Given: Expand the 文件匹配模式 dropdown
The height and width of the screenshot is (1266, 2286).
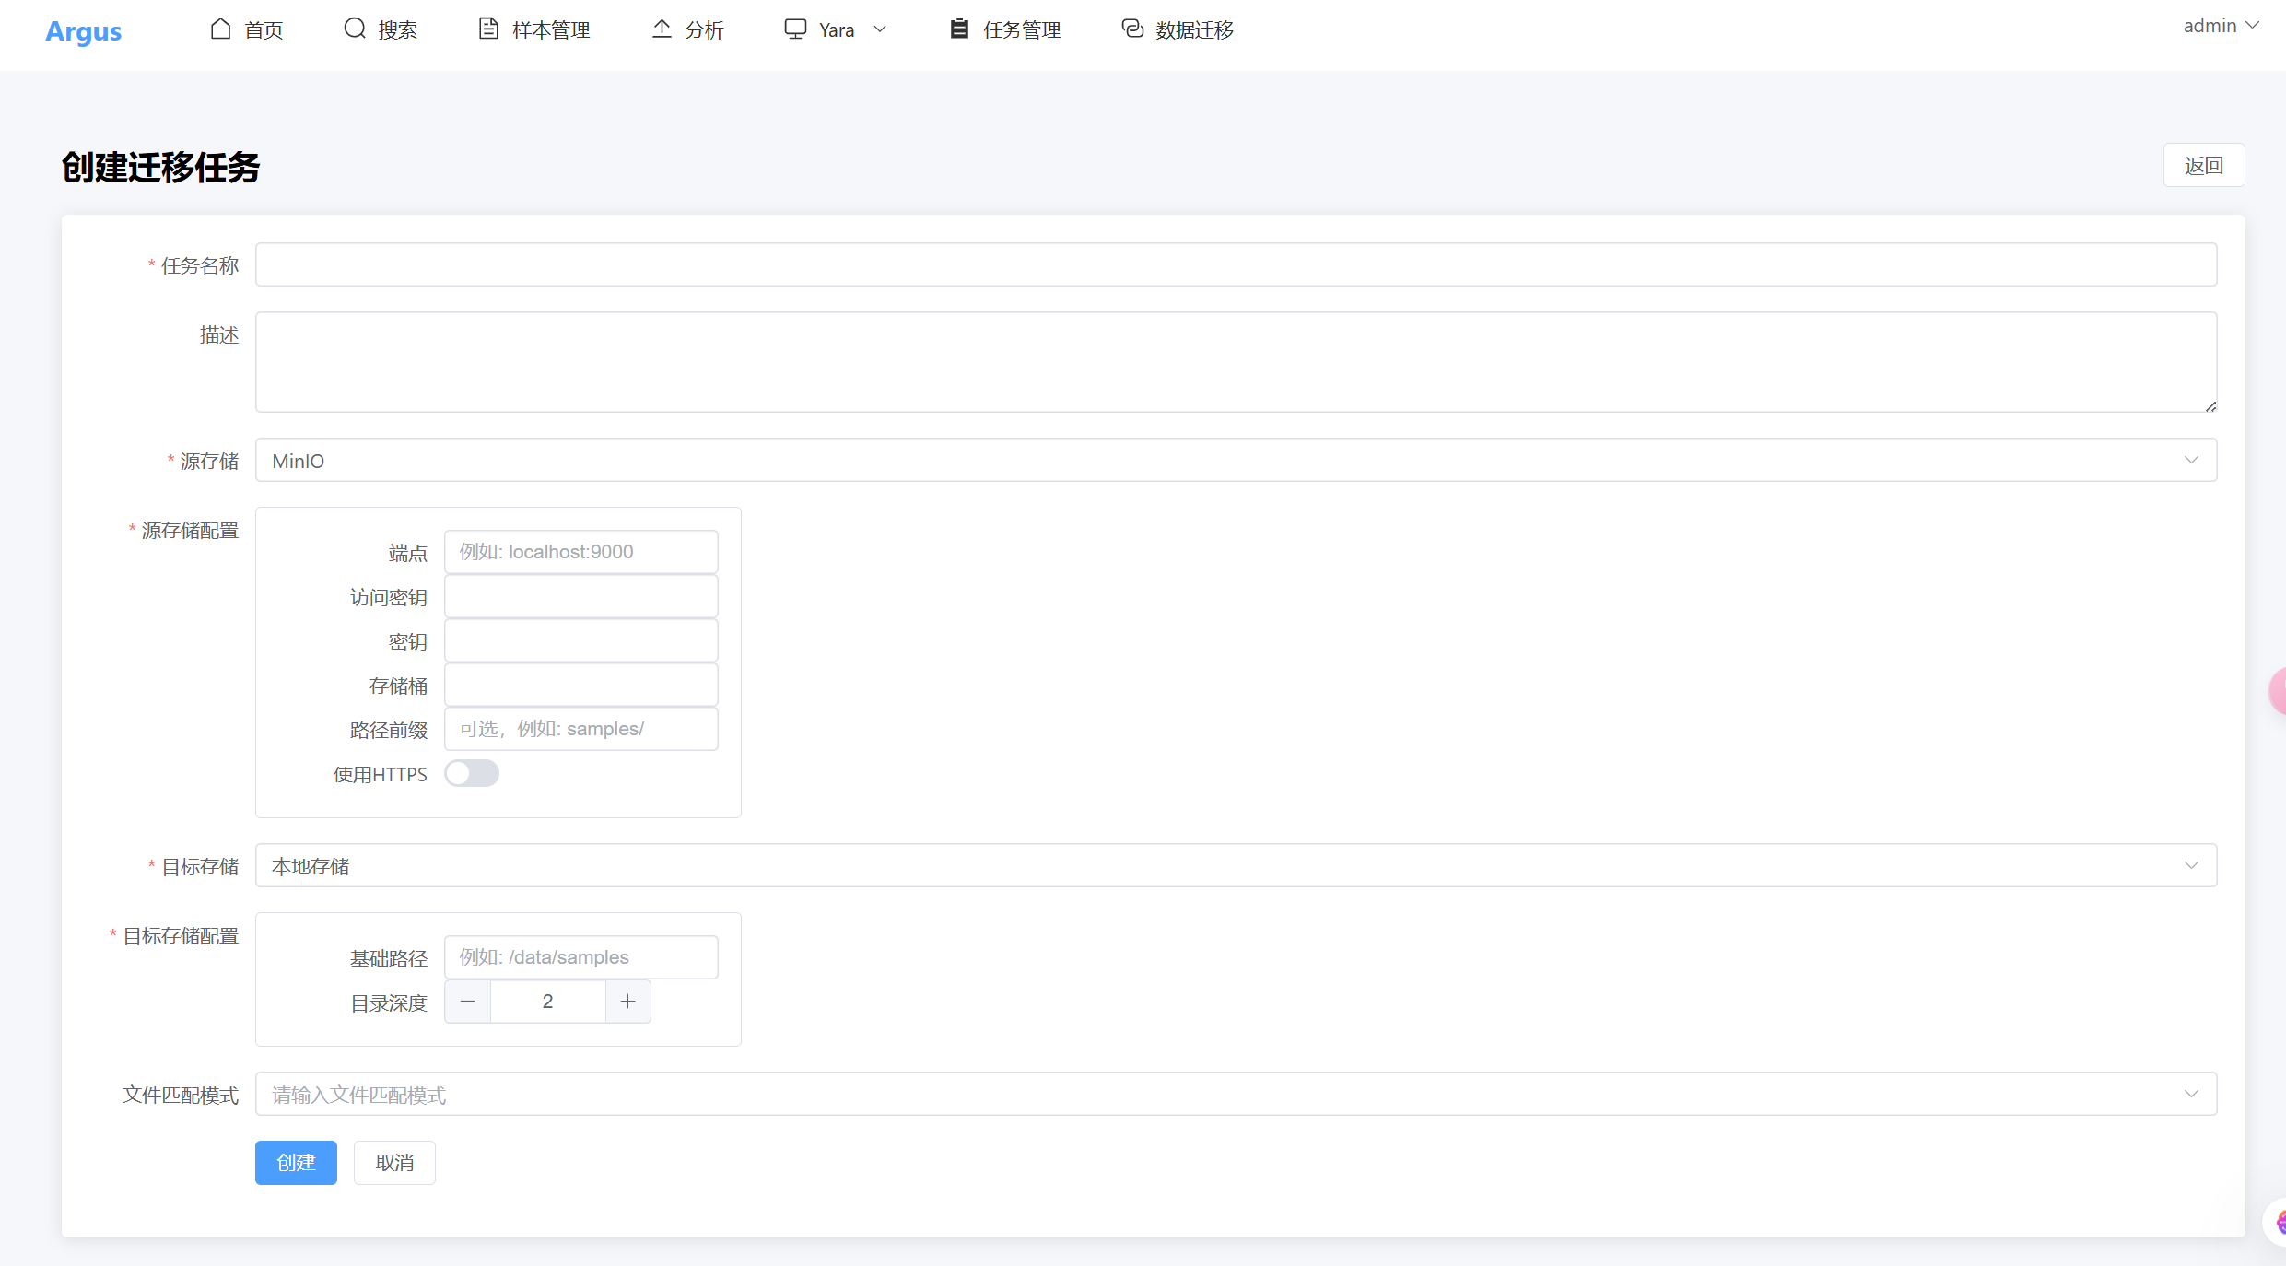Looking at the screenshot, I should click(1235, 1094).
